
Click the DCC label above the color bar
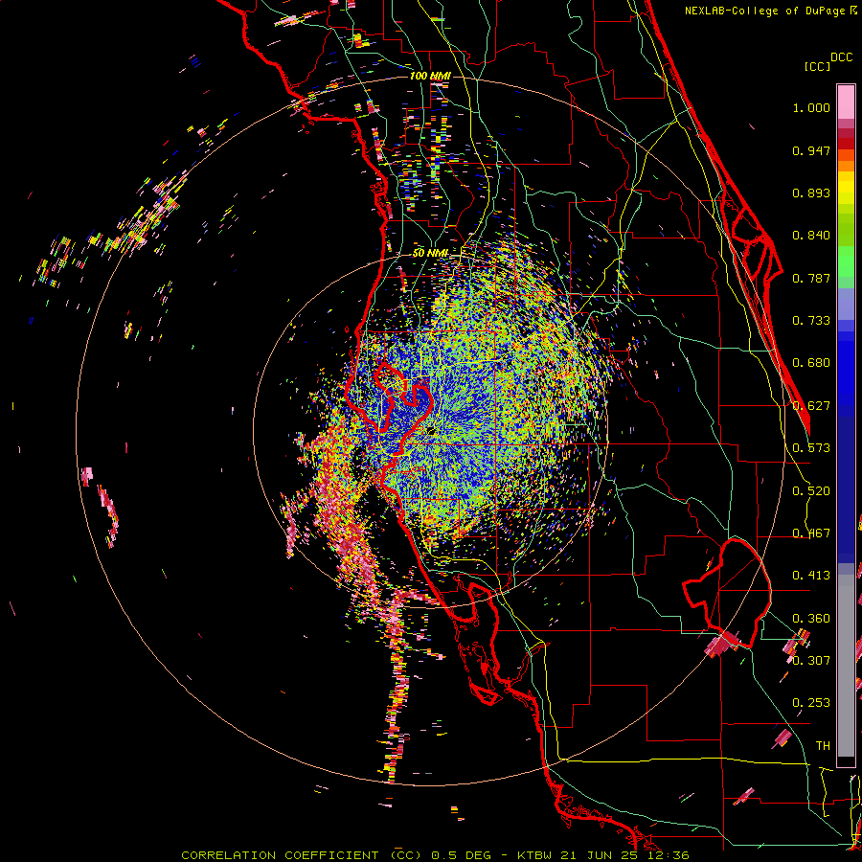(x=842, y=57)
